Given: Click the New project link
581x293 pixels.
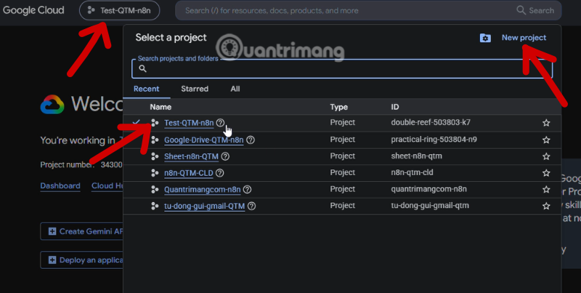Looking at the screenshot, I should pyautogui.click(x=524, y=38).
